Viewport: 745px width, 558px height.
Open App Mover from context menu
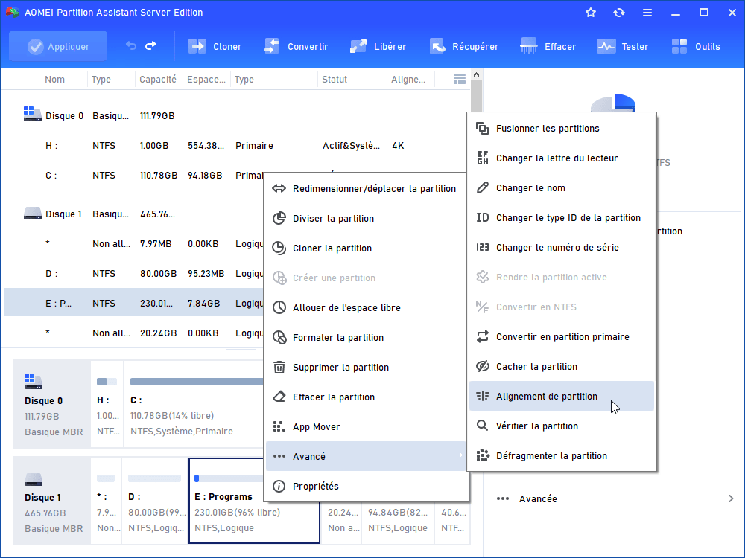coord(365,426)
